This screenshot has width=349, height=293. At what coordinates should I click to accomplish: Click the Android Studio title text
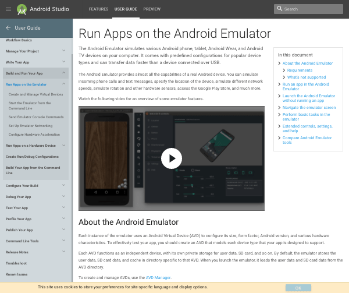(x=49, y=9)
